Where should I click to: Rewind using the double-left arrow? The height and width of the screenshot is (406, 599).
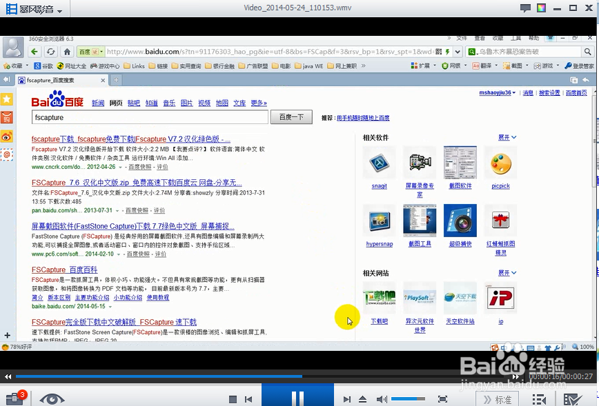(x=8, y=376)
